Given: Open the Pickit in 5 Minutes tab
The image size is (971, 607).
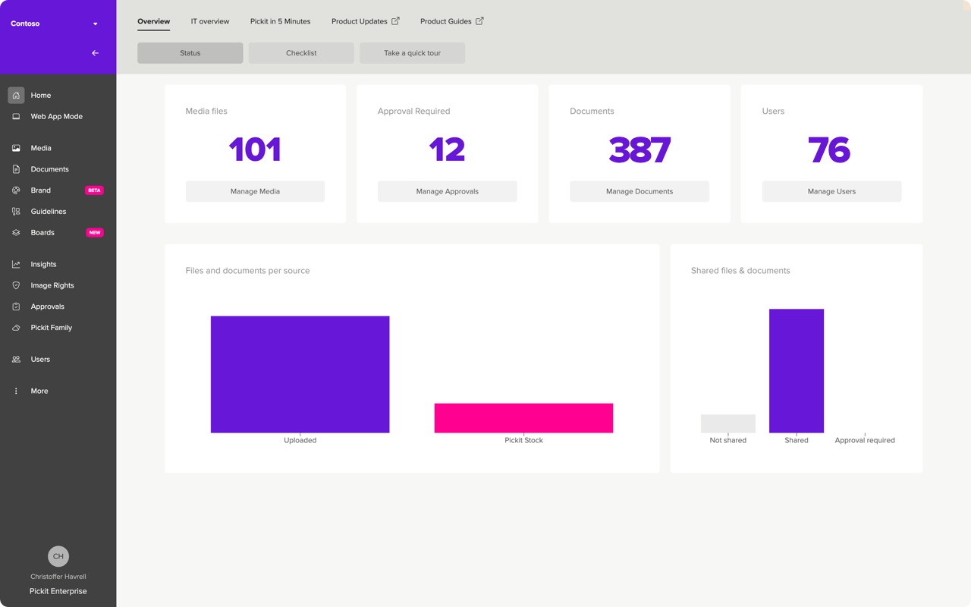Looking at the screenshot, I should tap(280, 21).
